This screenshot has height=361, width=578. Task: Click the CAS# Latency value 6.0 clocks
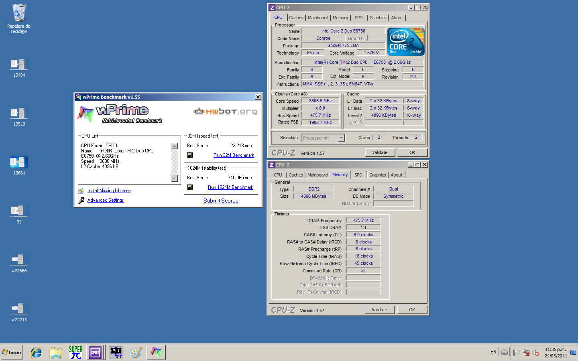(x=363, y=235)
